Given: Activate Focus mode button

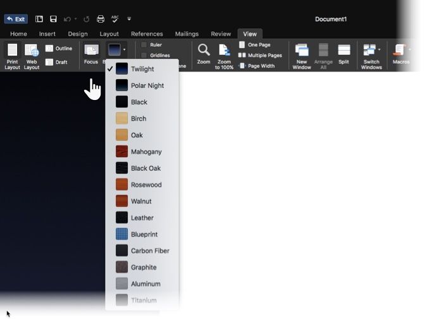Looking at the screenshot, I should pyautogui.click(x=91, y=54).
